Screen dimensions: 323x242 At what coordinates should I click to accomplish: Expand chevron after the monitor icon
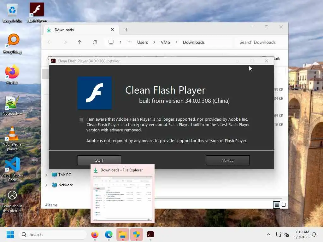(x=120, y=42)
